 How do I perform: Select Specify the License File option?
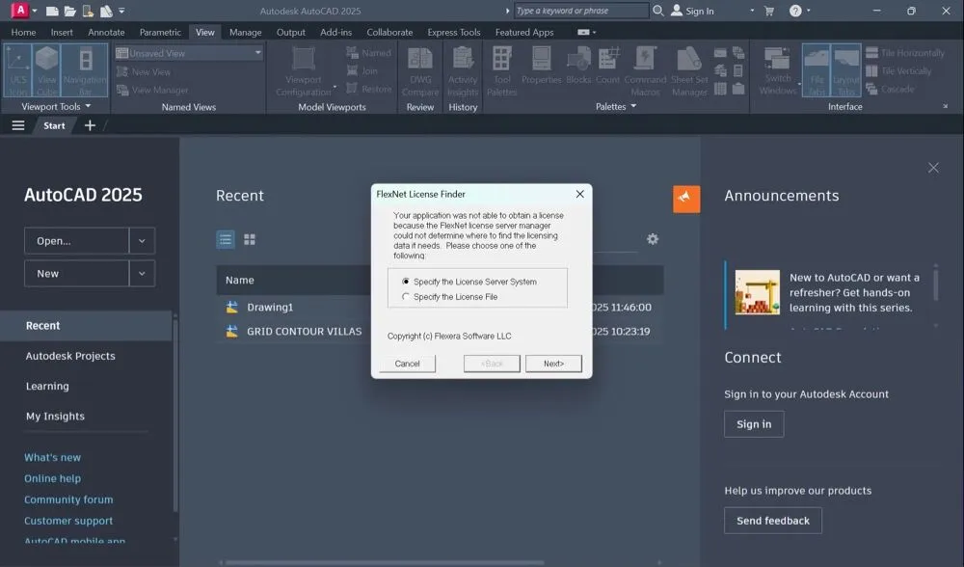(x=450, y=296)
